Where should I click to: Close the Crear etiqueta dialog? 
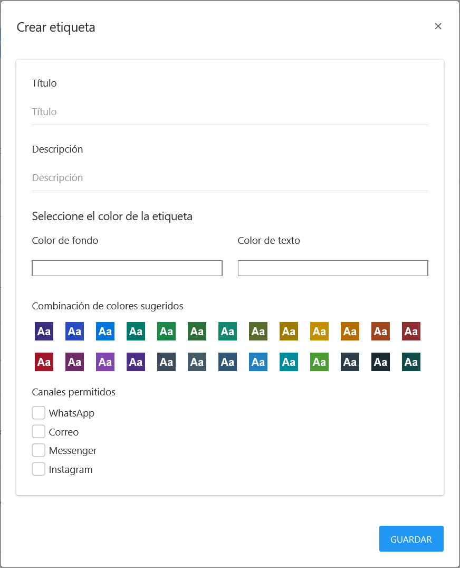pyautogui.click(x=438, y=26)
